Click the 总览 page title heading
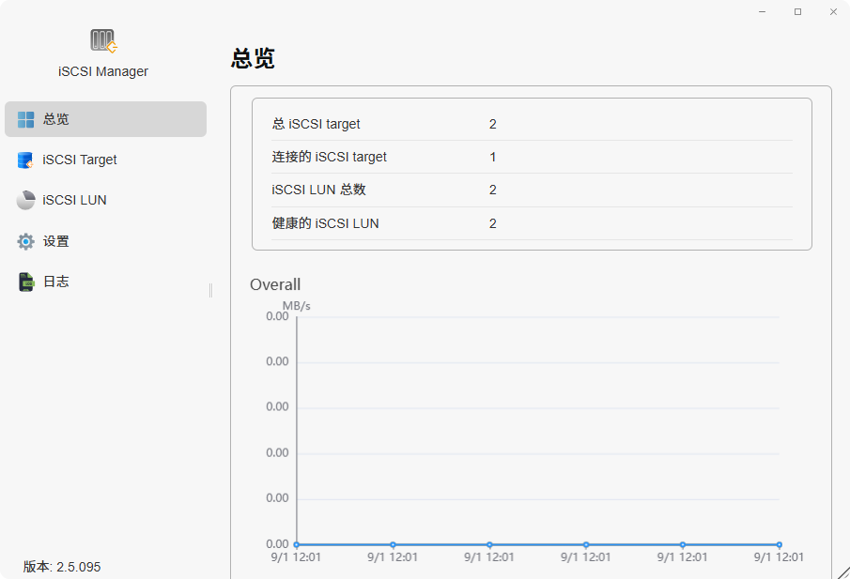The image size is (850, 579). tap(252, 59)
